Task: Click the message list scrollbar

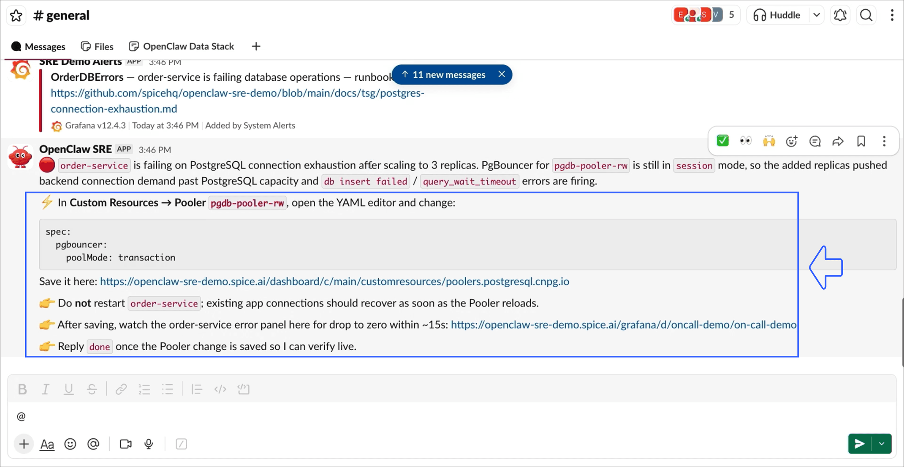Action: (902, 332)
